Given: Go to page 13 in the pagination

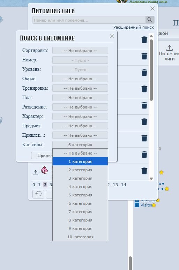Looking at the screenshot, I should [115, 185].
